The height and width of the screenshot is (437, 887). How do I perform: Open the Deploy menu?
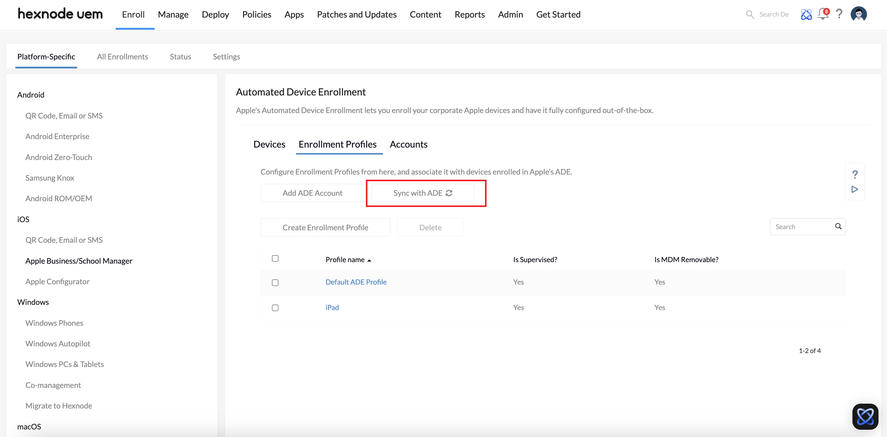215,15
